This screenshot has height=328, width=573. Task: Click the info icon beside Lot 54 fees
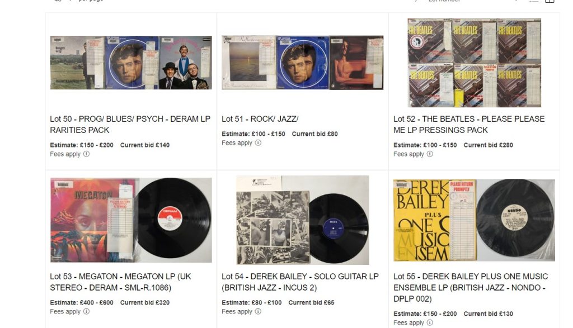tap(258, 312)
